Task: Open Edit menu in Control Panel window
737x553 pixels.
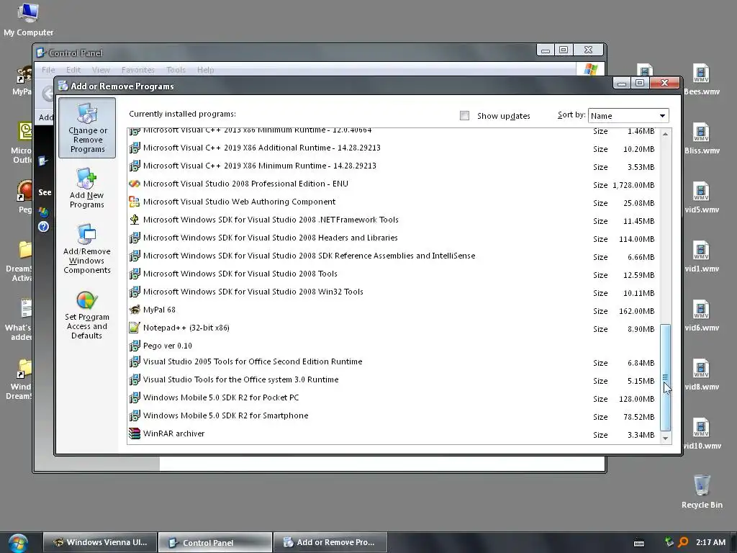Action: [73, 70]
